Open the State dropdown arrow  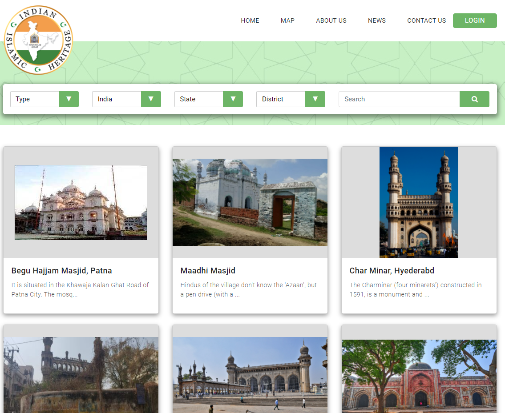[233, 99]
